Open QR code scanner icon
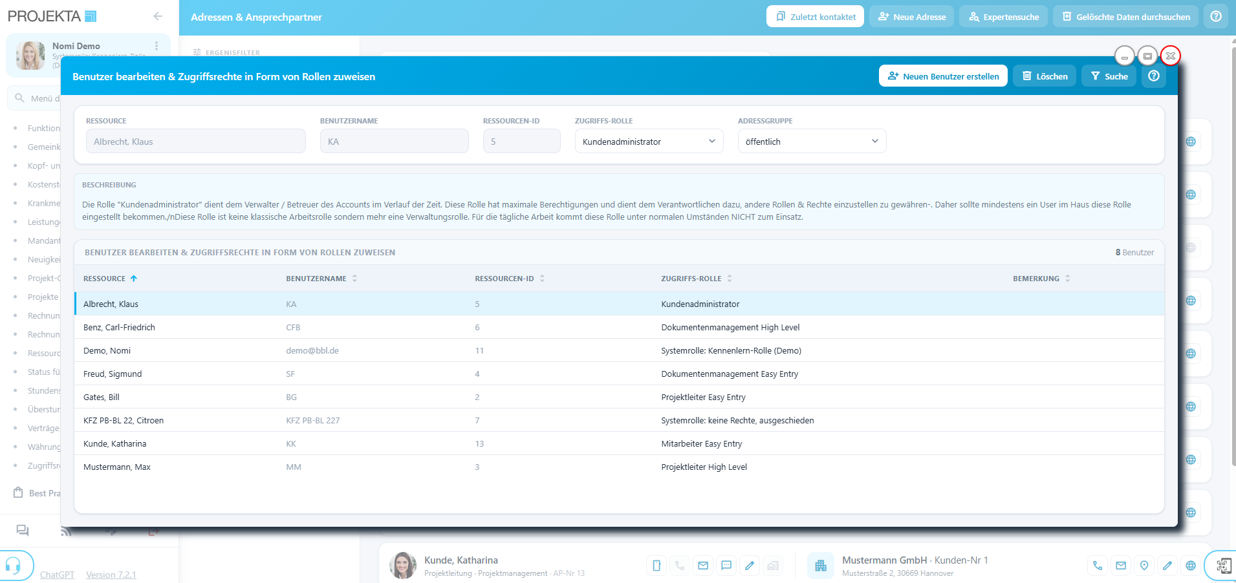This screenshot has height=583, width=1236. (x=1223, y=566)
